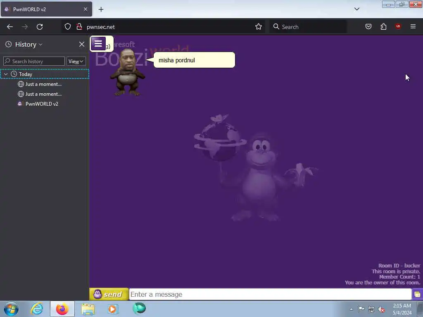Show hidden system tray icons
This screenshot has width=423, height=317.
(351, 309)
